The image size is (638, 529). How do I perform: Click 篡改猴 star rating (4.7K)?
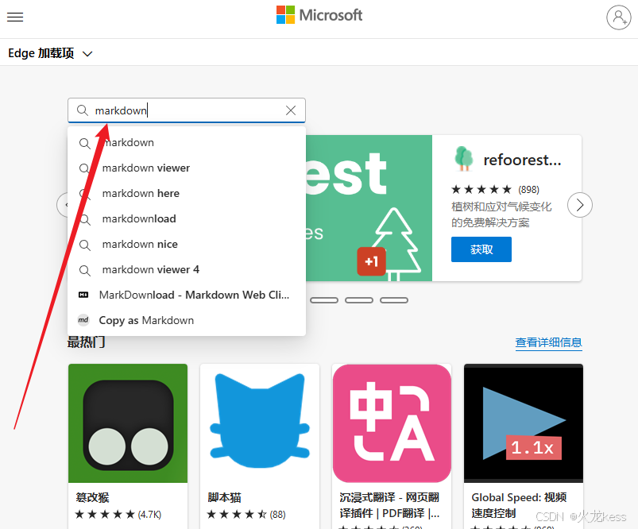click(118, 515)
